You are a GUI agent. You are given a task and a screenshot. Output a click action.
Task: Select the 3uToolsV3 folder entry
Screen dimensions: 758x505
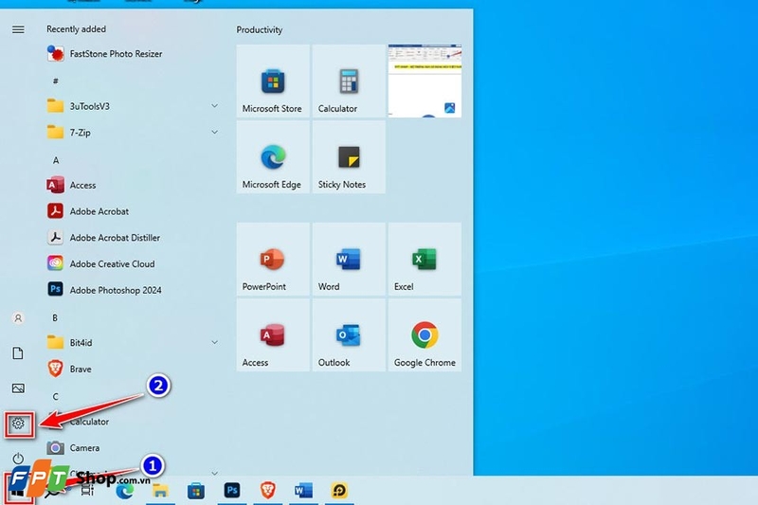[x=133, y=106]
